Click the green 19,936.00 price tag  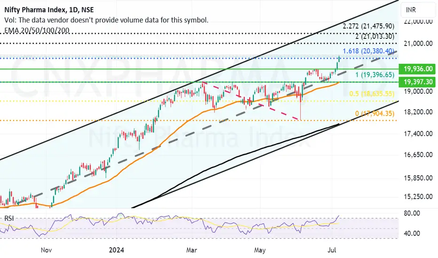(417, 68)
